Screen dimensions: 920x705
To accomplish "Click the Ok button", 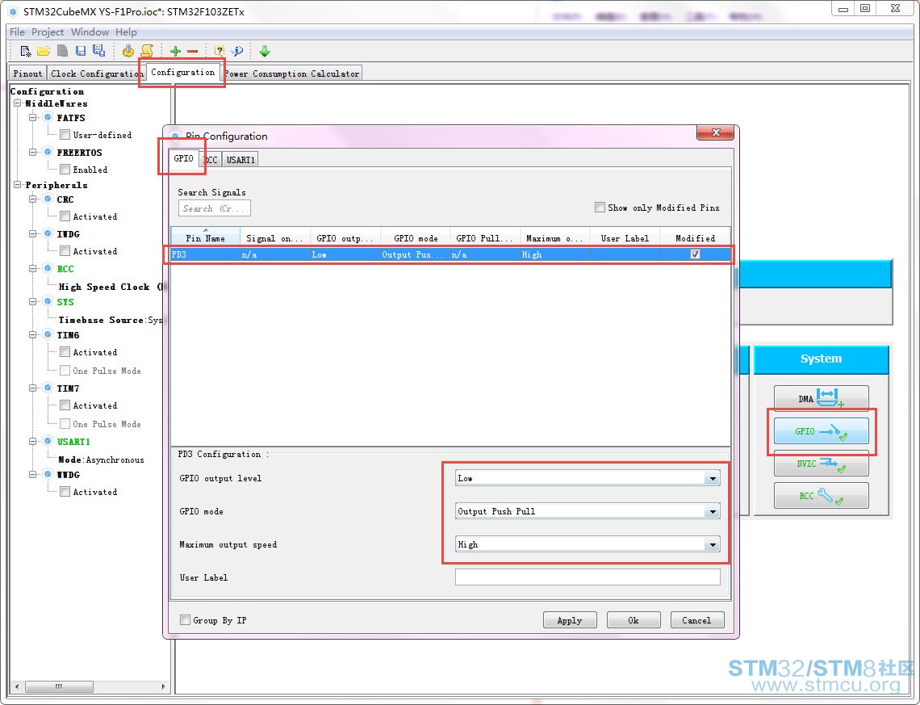I will pyautogui.click(x=634, y=620).
